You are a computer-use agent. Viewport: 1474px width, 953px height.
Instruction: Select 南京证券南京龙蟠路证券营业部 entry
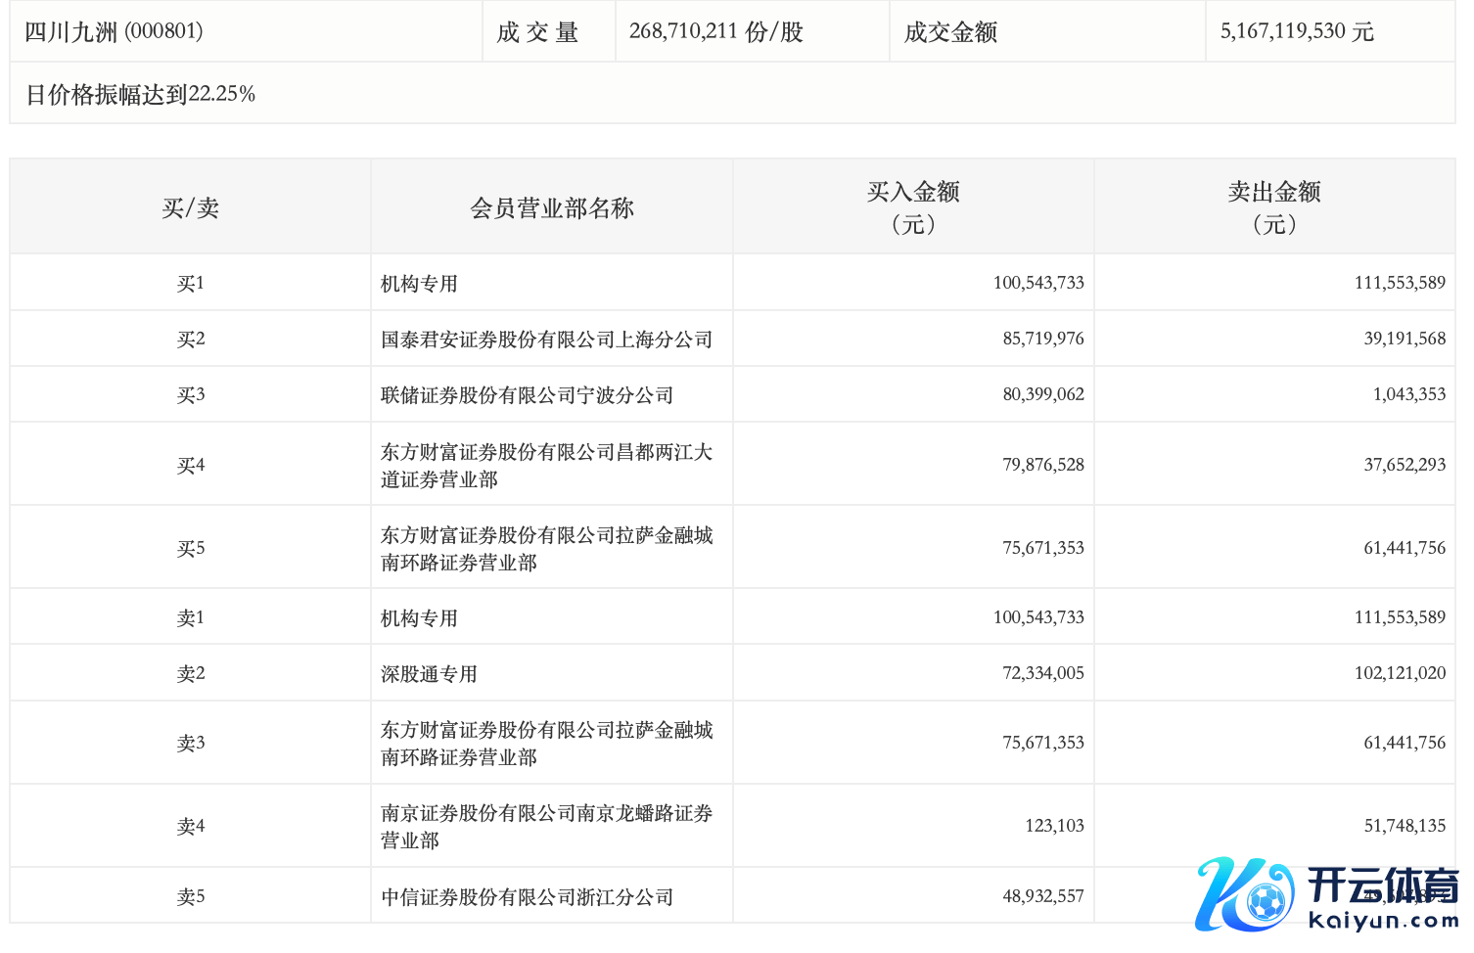(x=546, y=826)
